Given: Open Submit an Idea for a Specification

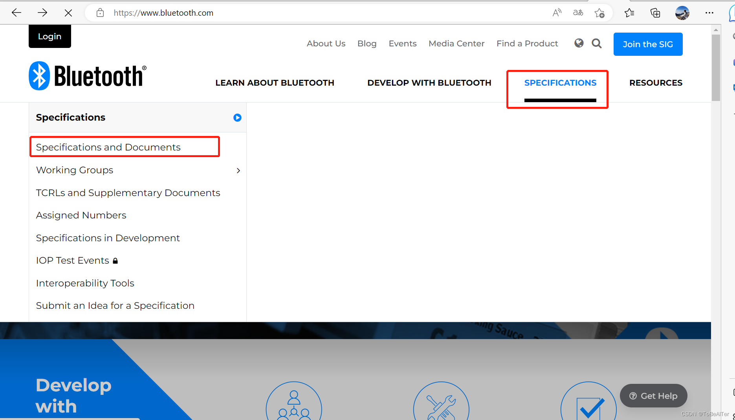Looking at the screenshot, I should point(115,306).
